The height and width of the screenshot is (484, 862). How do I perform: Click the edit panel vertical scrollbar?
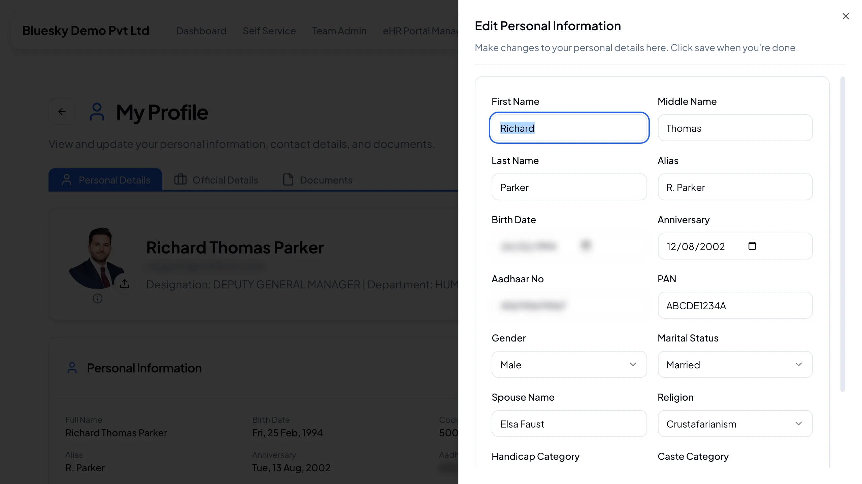[x=843, y=234]
